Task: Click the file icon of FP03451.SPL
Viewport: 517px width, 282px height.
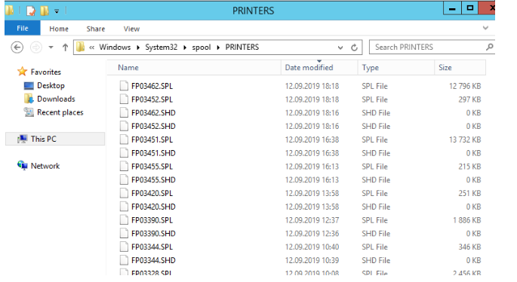Action: [124, 139]
